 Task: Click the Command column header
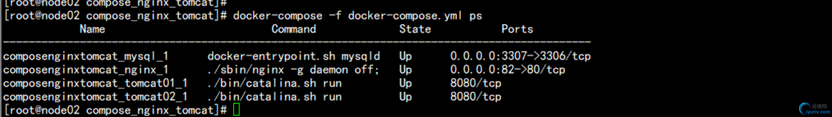point(294,29)
